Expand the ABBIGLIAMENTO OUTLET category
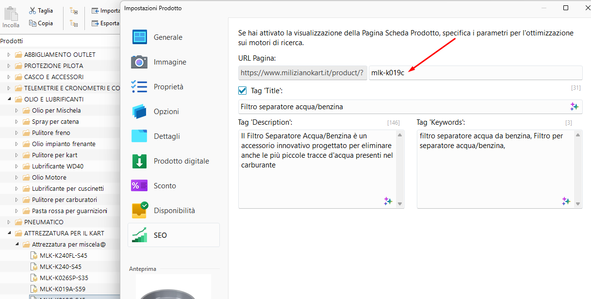The image size is (591, 299). click(x=9, y=54)
